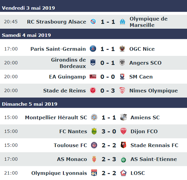
Task: Open the AS Saint-Etienne team link
Action: click(x=154, y=159)
